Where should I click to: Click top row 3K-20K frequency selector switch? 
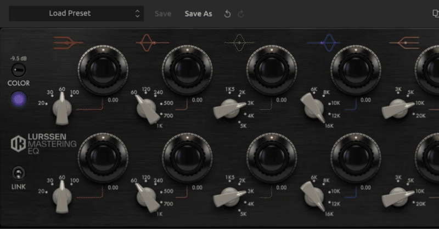[x=398, y=109]
